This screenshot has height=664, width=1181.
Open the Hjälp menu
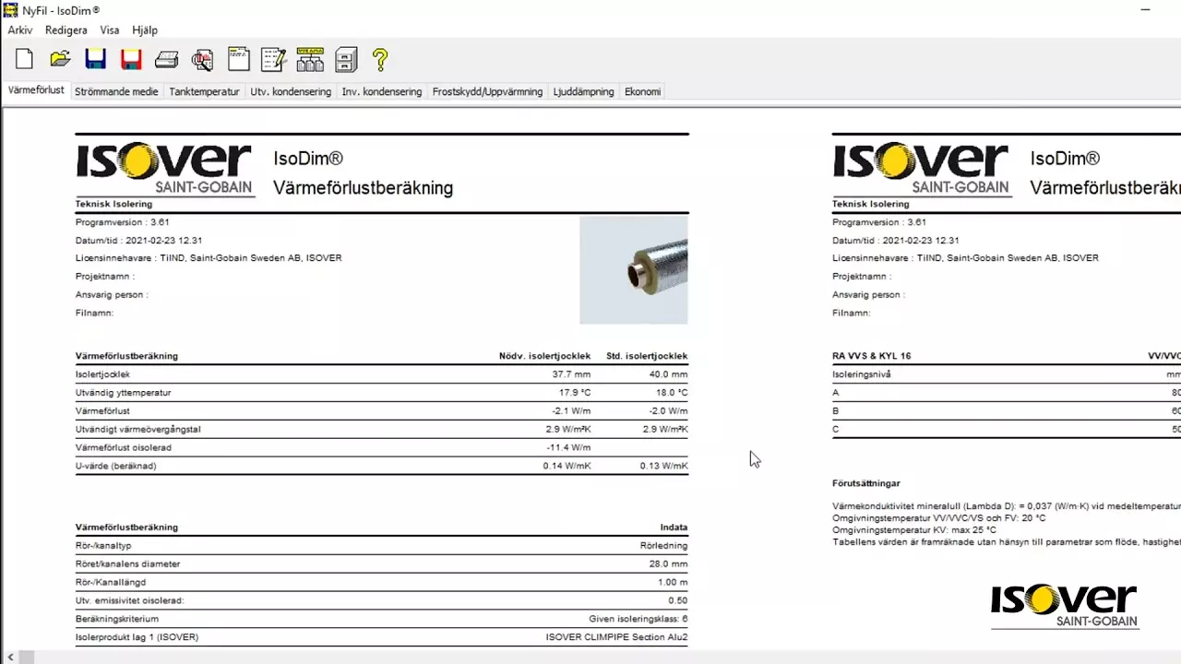[145, 30]
